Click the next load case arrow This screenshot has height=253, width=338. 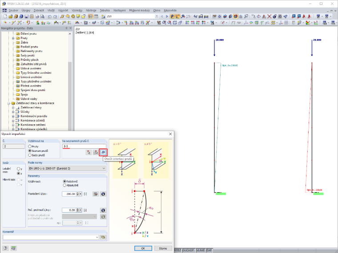coord(167,16)
